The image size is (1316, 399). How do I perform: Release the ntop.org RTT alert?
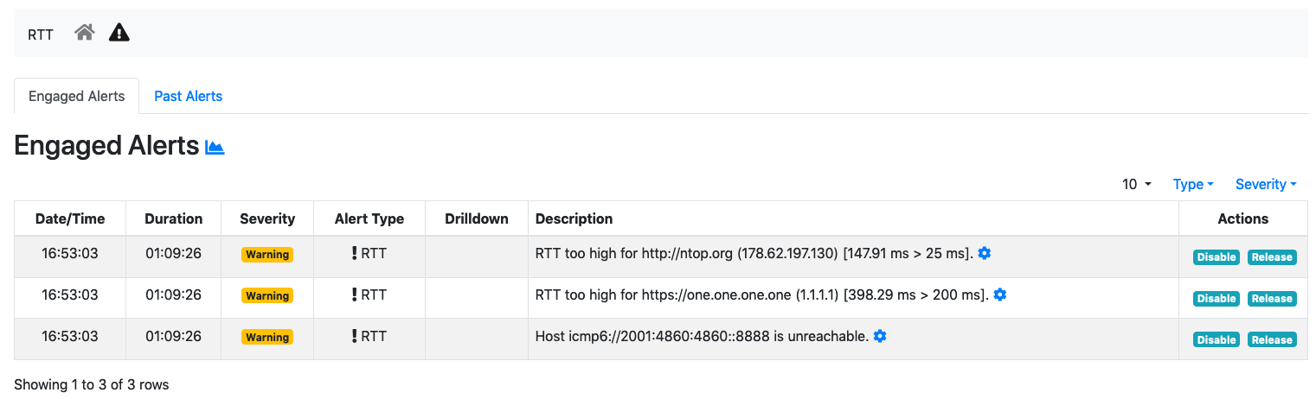(1272, 257)
